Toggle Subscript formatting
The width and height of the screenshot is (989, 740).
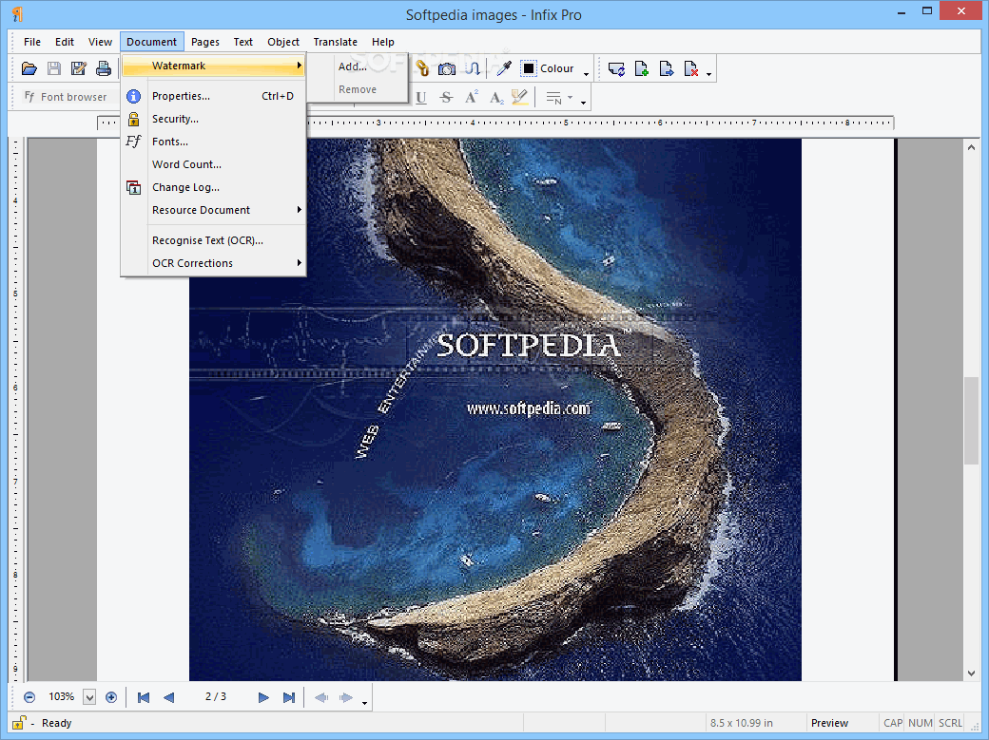point(496,98)
